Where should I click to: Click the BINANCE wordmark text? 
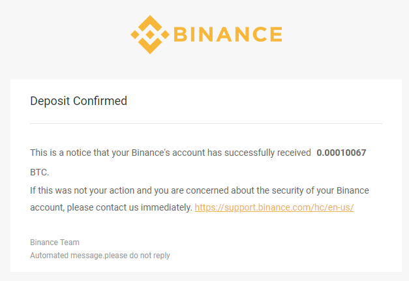(x=228, y=35)
